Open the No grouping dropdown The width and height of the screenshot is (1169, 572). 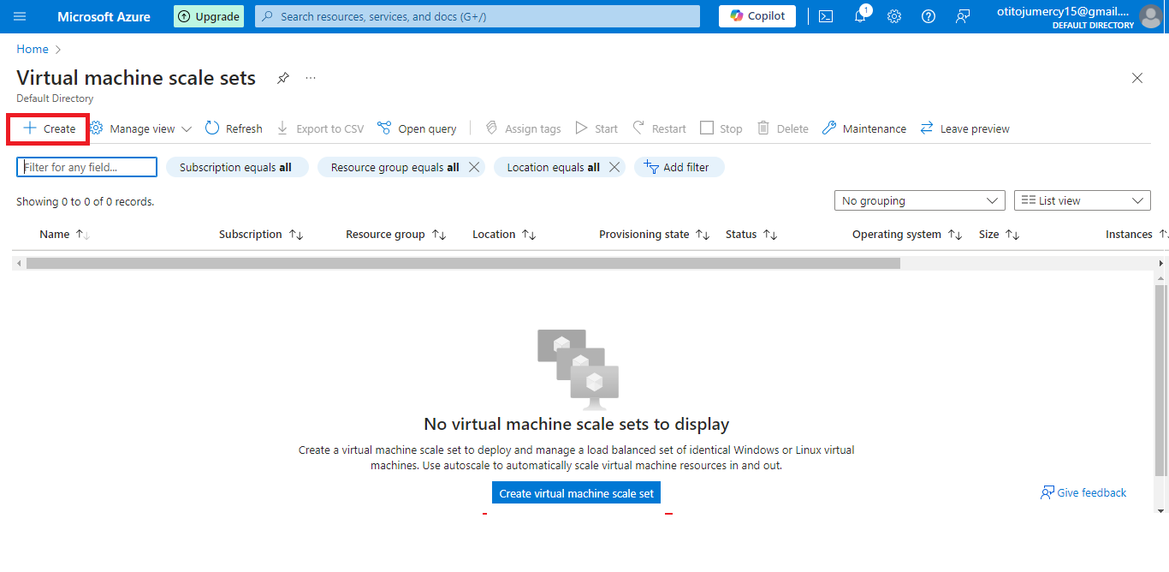tap(920, 200)
